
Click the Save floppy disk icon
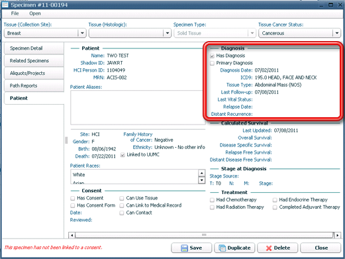pyautogui.click(x=184, y=248)
